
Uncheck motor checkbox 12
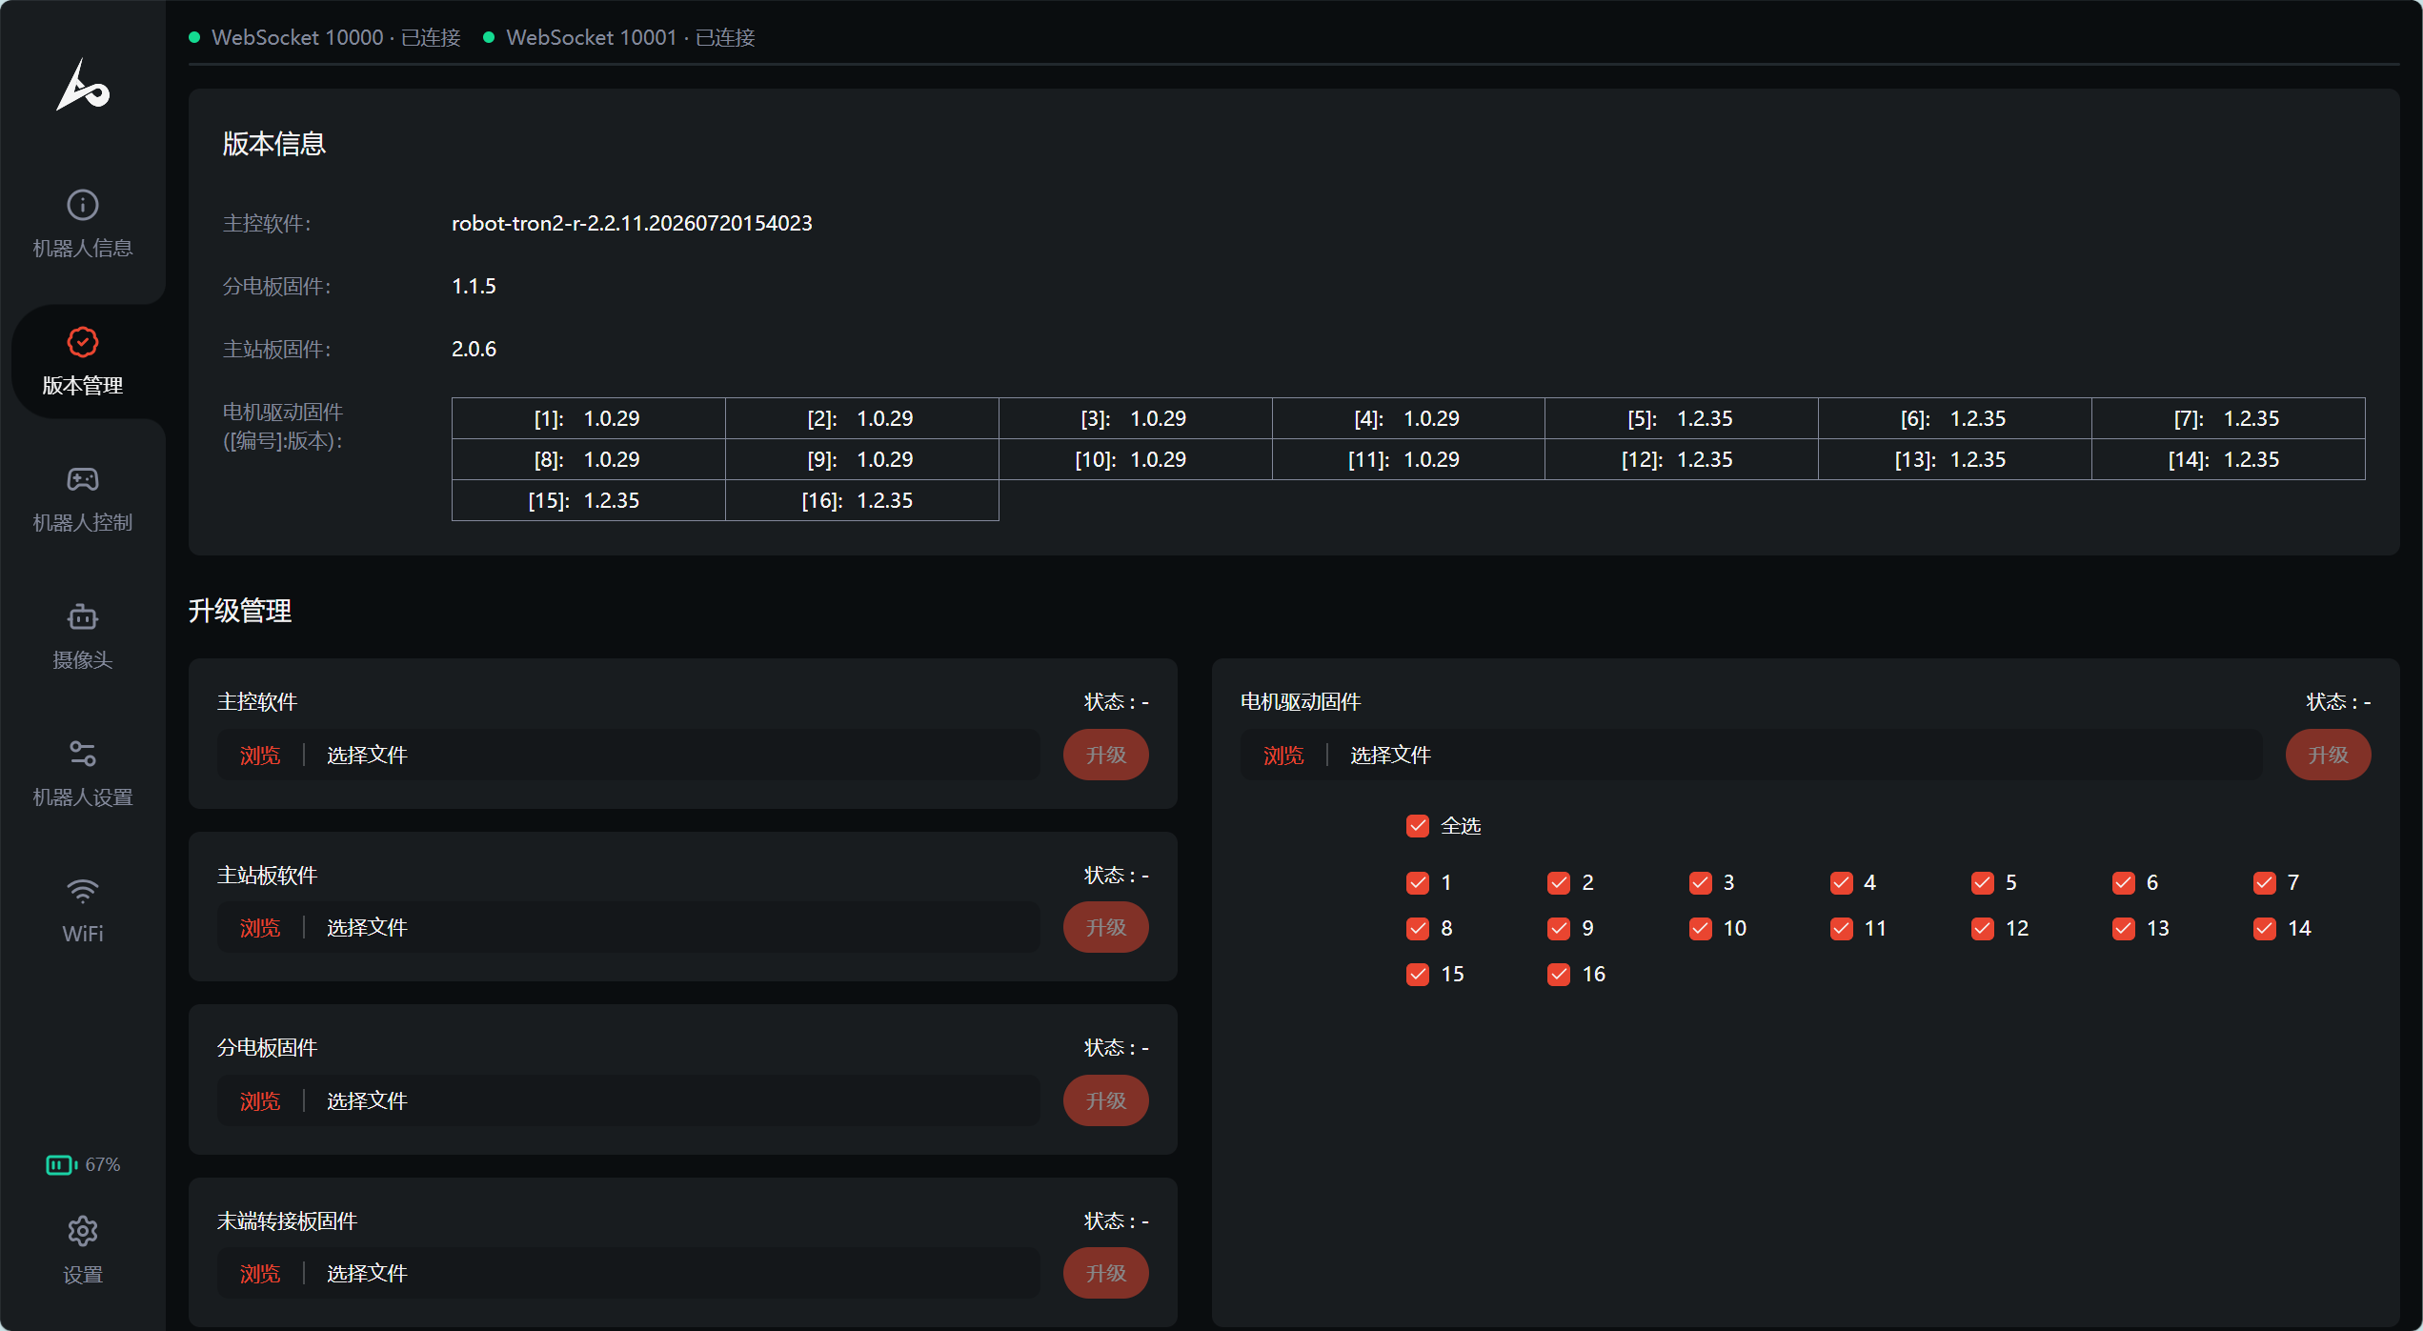coord(1983,928)
